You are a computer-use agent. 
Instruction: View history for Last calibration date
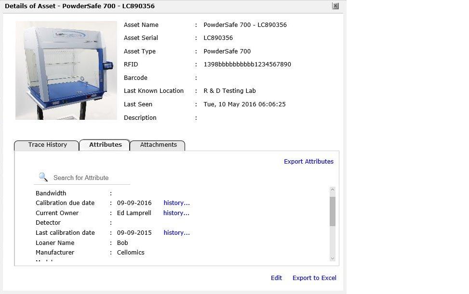[x=176, y=233]
